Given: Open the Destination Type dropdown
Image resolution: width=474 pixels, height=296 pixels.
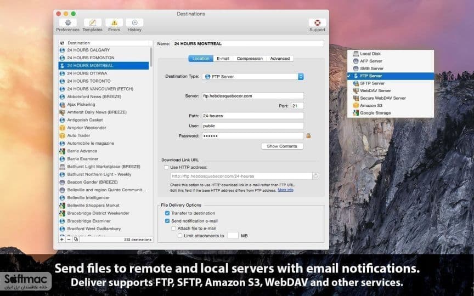Looking at the screenshot, I should 253,77.
